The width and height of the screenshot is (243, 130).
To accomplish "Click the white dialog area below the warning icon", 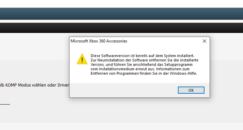I will (x=82, y=74).
